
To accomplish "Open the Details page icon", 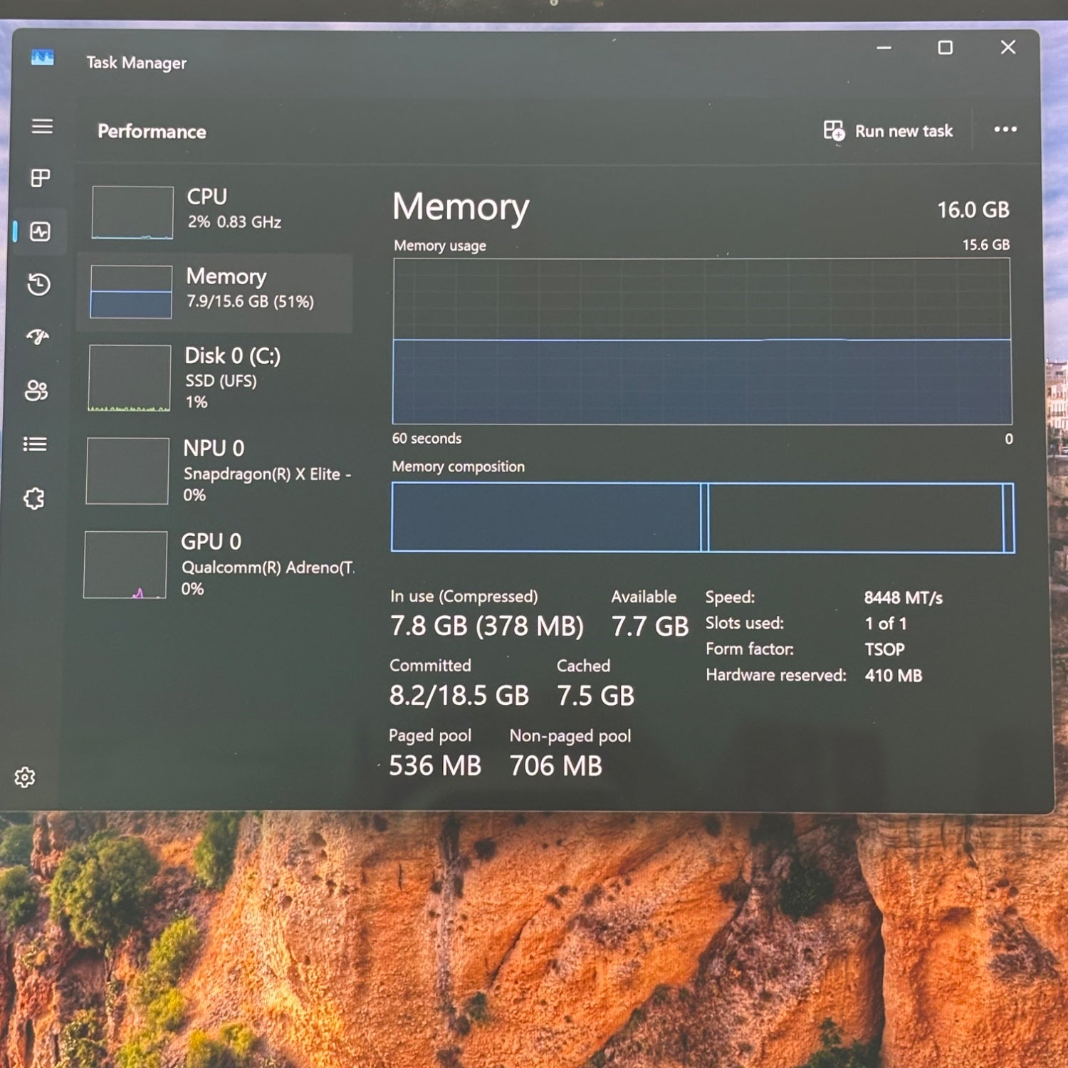I will pyautogui.click(x=35, y=444).
